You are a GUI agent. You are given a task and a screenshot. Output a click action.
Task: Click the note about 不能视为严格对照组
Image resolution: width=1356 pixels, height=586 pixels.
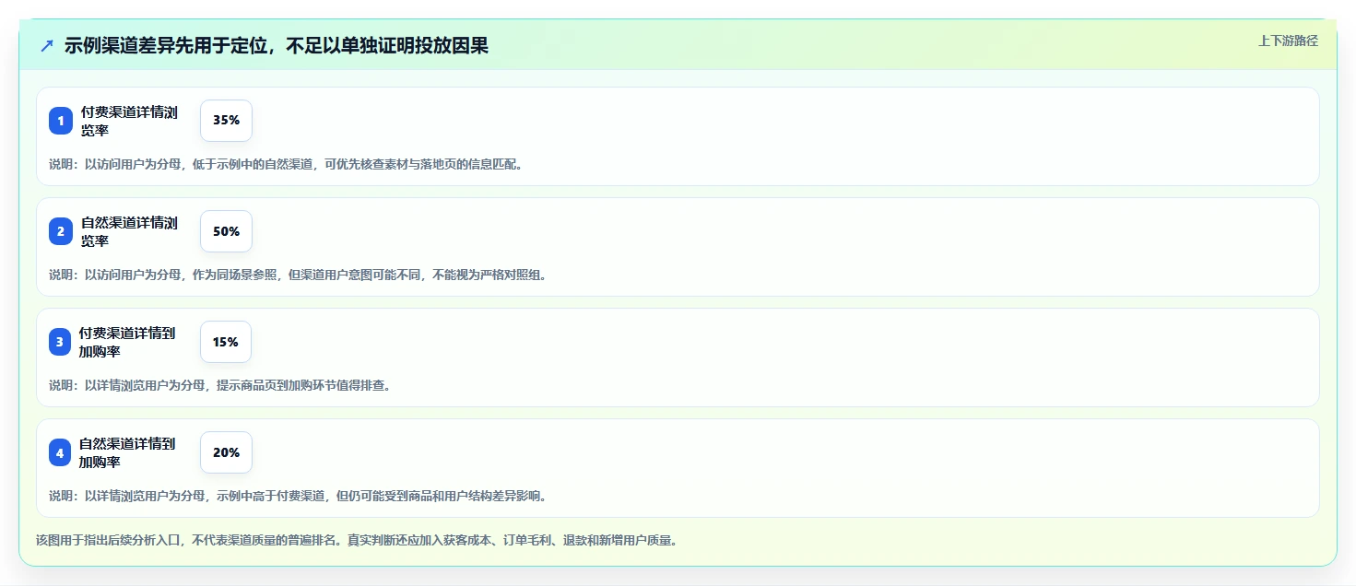coord(298,275)
